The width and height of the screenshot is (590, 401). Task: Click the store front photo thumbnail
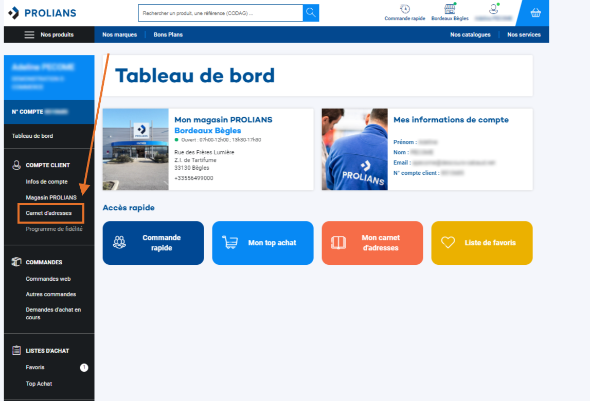135,149
